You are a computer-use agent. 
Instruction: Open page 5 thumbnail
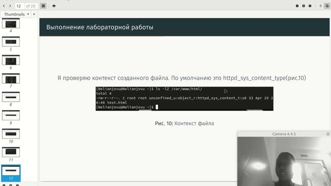(11, 41)
